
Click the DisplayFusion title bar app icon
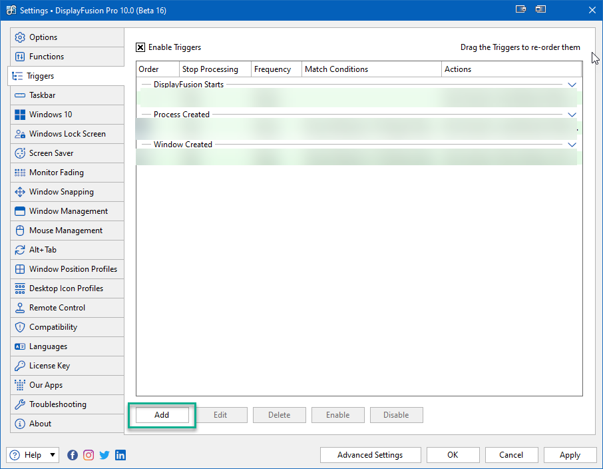11,10
